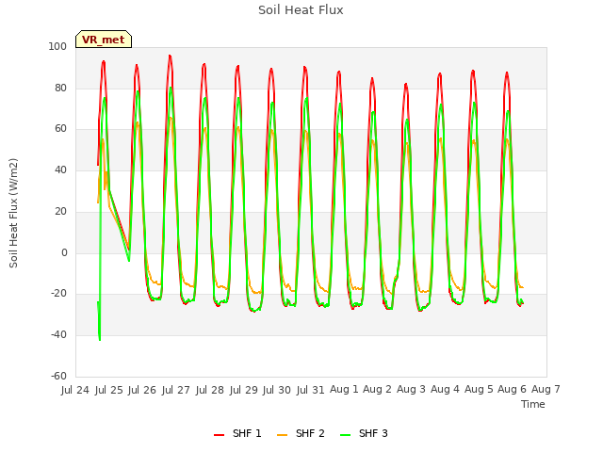Click the -40 y-axis tick label
The height and width of the screenshot is (452, 603).
(58, 335)
